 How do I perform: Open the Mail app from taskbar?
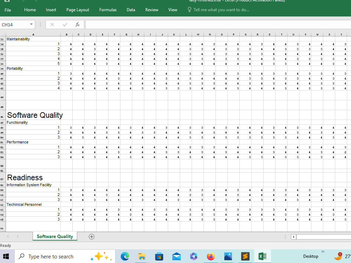177,256
